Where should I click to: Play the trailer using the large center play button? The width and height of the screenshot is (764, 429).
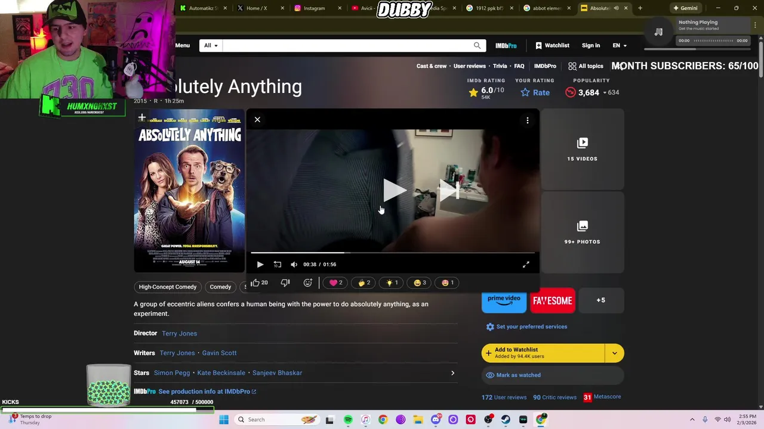tap(395, 191)
